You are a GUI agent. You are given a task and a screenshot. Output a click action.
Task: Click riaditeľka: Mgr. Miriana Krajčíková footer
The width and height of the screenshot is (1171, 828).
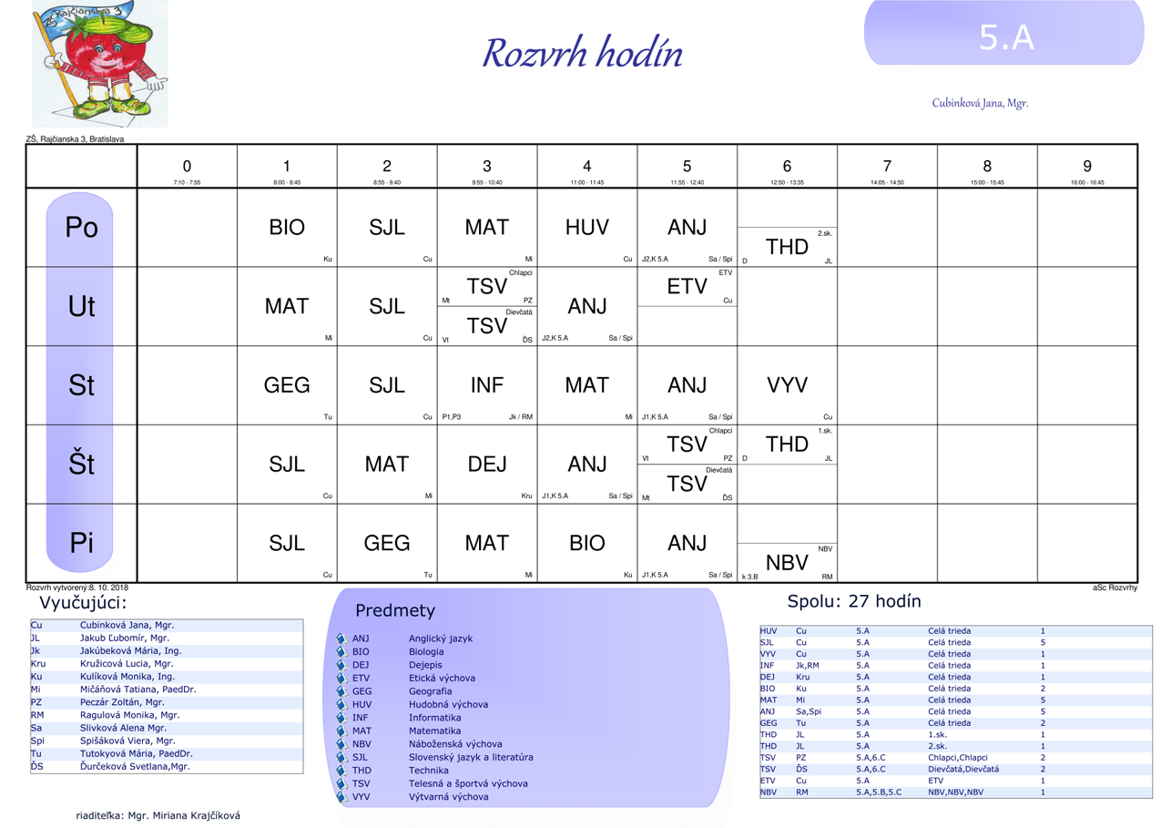click(x=158, y=816)
